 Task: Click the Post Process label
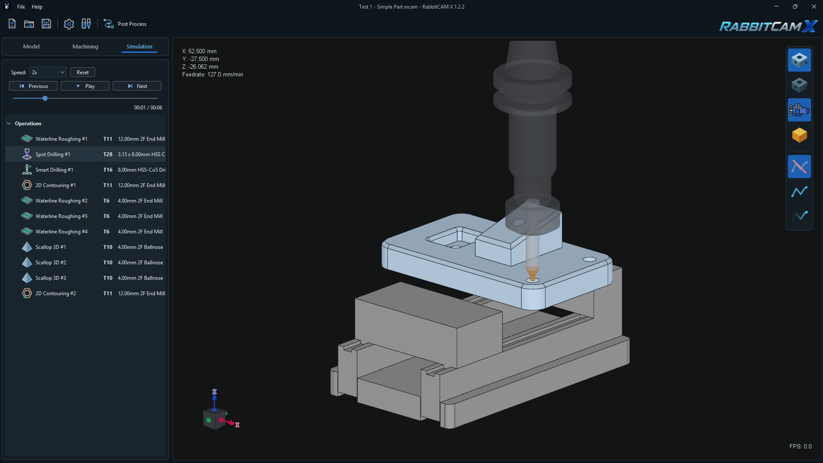click(x=132, y=24)
